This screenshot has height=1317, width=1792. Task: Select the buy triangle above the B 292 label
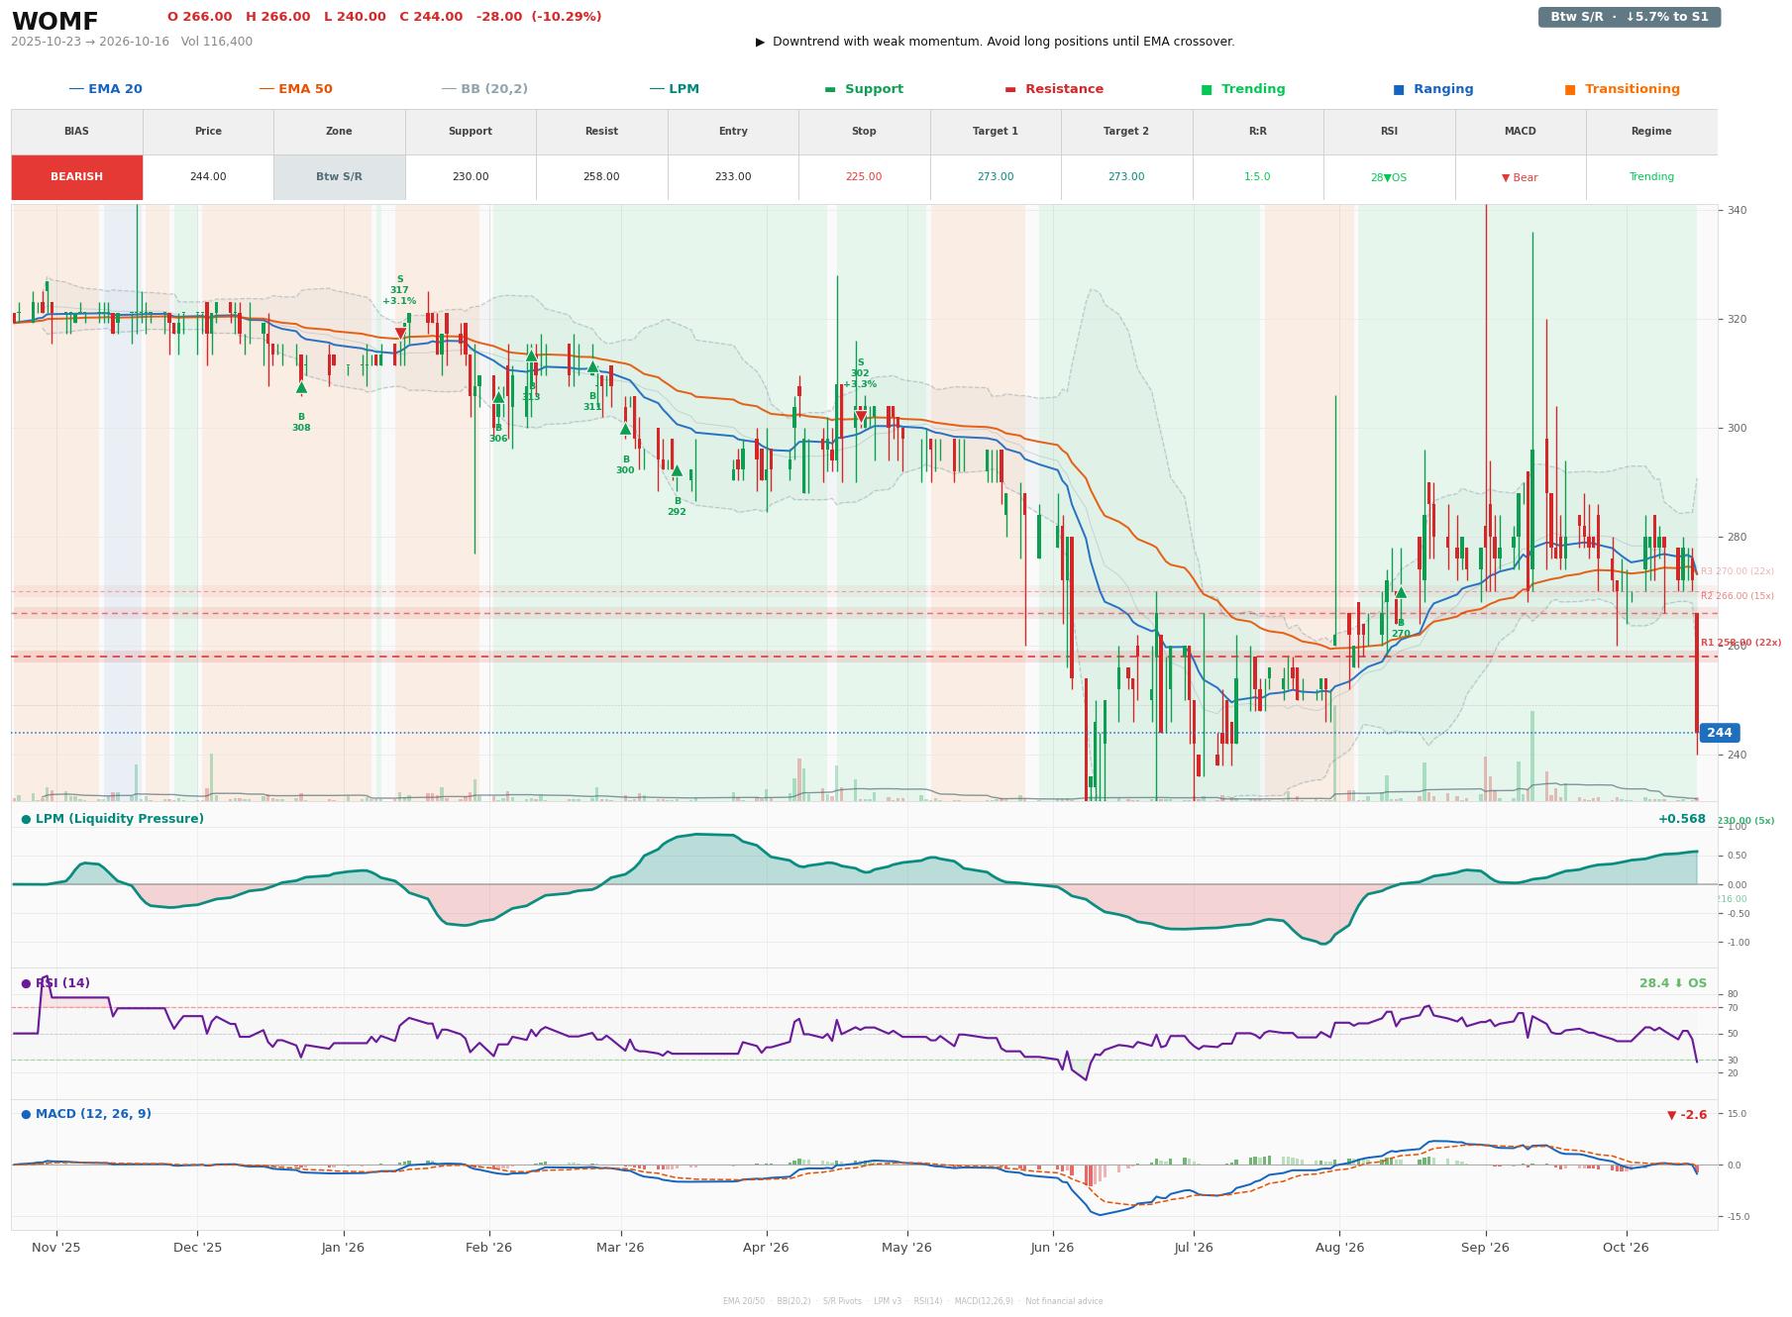(x=677, y=470)
